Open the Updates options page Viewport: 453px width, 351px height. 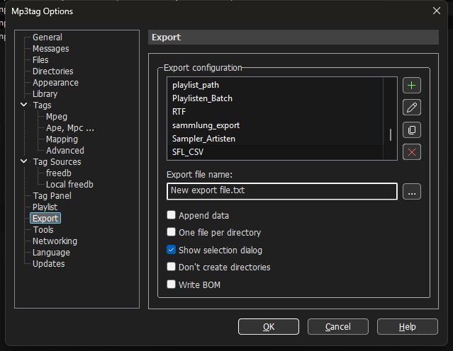[x=48, y=264]
